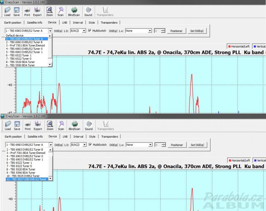Click the Zoom tool in the upper CrazyScan window
Screen dimensions: 266x211
[49, 12]
